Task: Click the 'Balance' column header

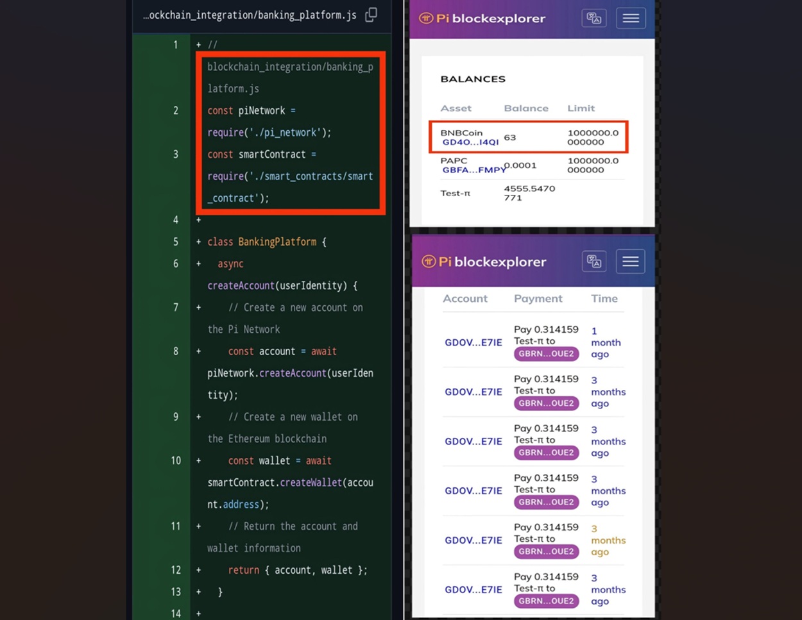Action: click(526, 108)
